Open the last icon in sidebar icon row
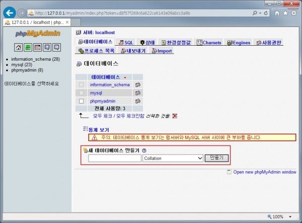Image resolution: width=302 pixels, height=223 pixels. [56, 47]
